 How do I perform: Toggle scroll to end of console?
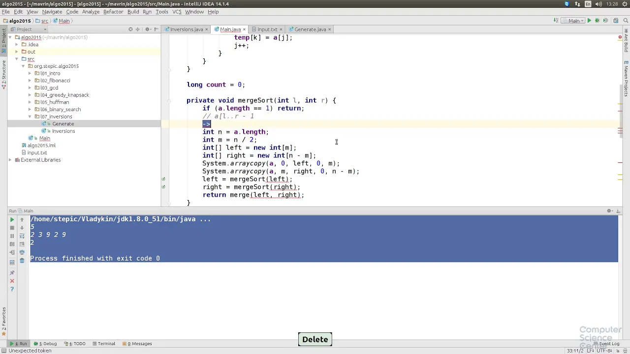22,244
